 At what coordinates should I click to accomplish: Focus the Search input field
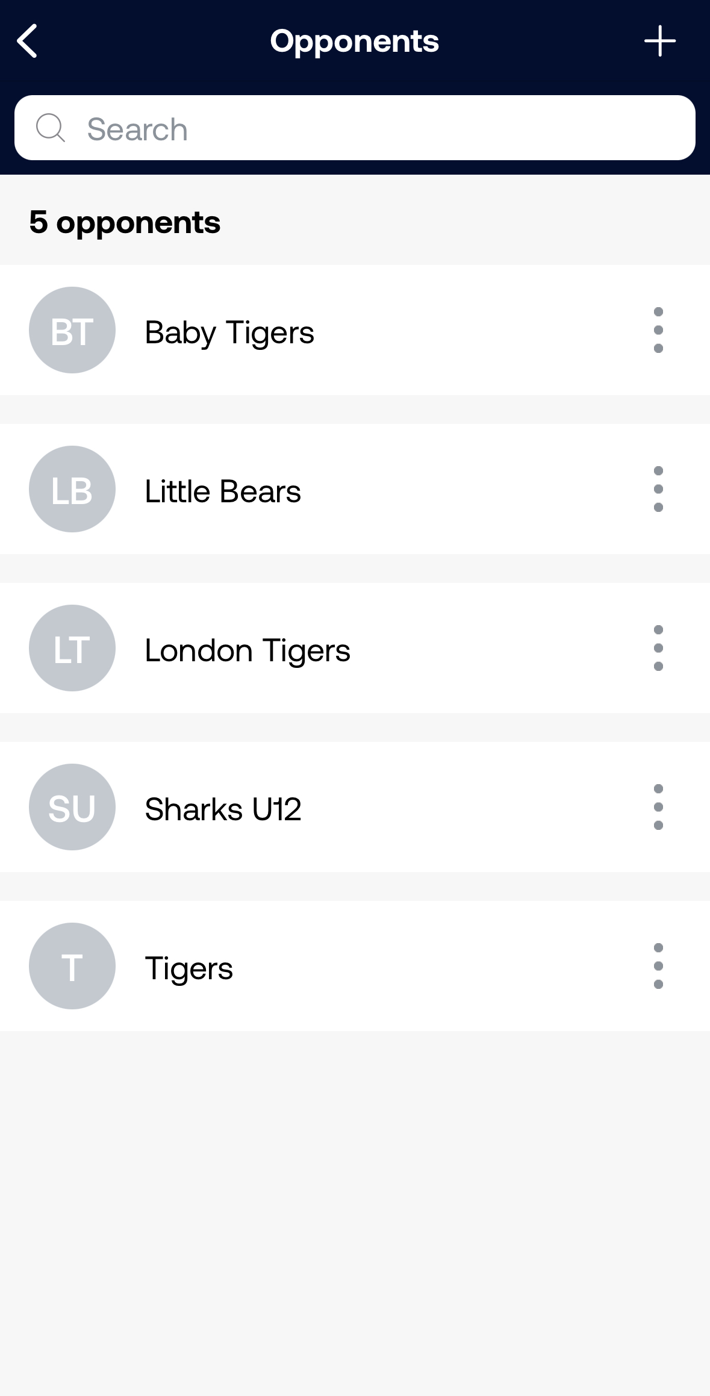tap(355, 128)
